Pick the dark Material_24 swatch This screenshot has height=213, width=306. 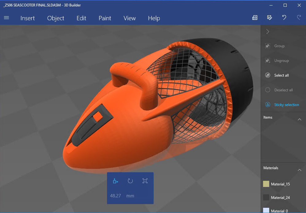click(x=266, y=197)
